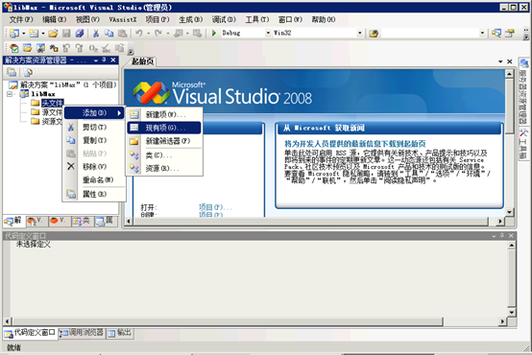Select 新建项(W)... in submenu
Screen dimensions: 532x355
[164, 114]
